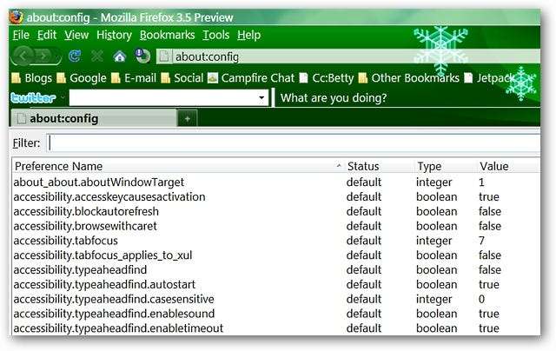Select the accessibility.typeaheadfind.autostart preference
This screenshot has width=556, height=351.
pyautogui.click(x=104, y=284)
